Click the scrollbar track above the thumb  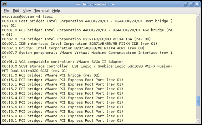[198, 56]
